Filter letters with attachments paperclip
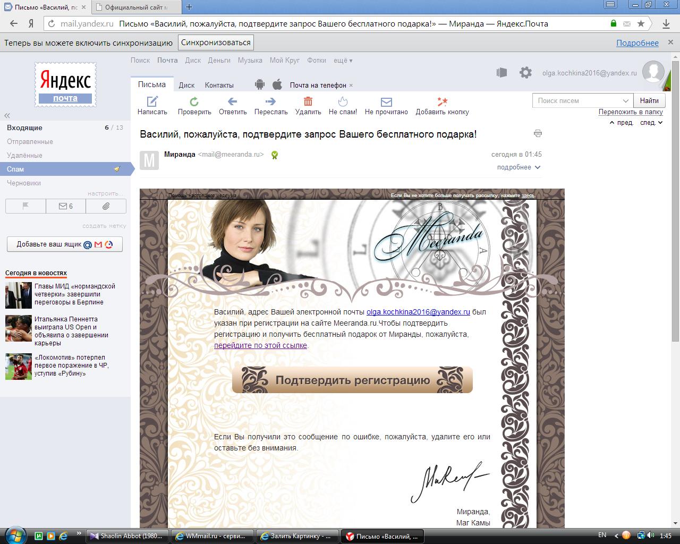Image resolution: width=680 pixels, height=544 pixels. (106, 206)
